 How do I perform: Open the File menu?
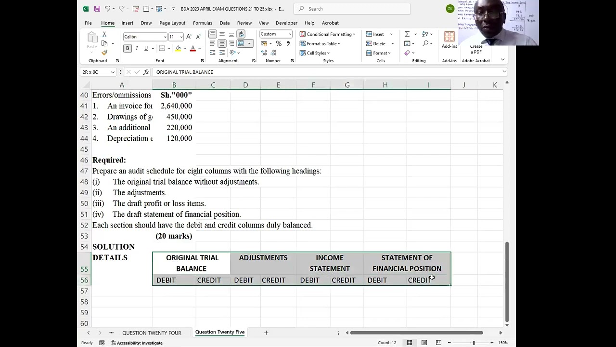(88, 23)
